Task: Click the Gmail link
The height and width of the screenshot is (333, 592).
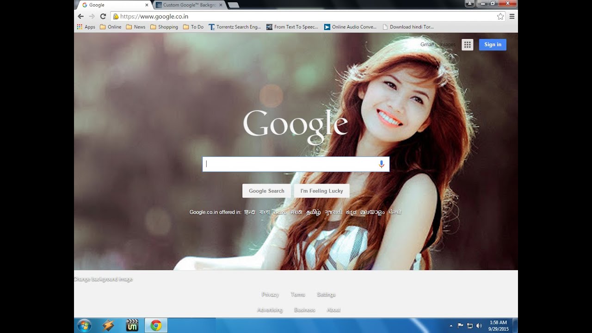Action: pos(427,44)
